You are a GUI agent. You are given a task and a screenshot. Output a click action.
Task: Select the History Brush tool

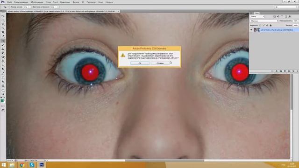tap(3, 53)
